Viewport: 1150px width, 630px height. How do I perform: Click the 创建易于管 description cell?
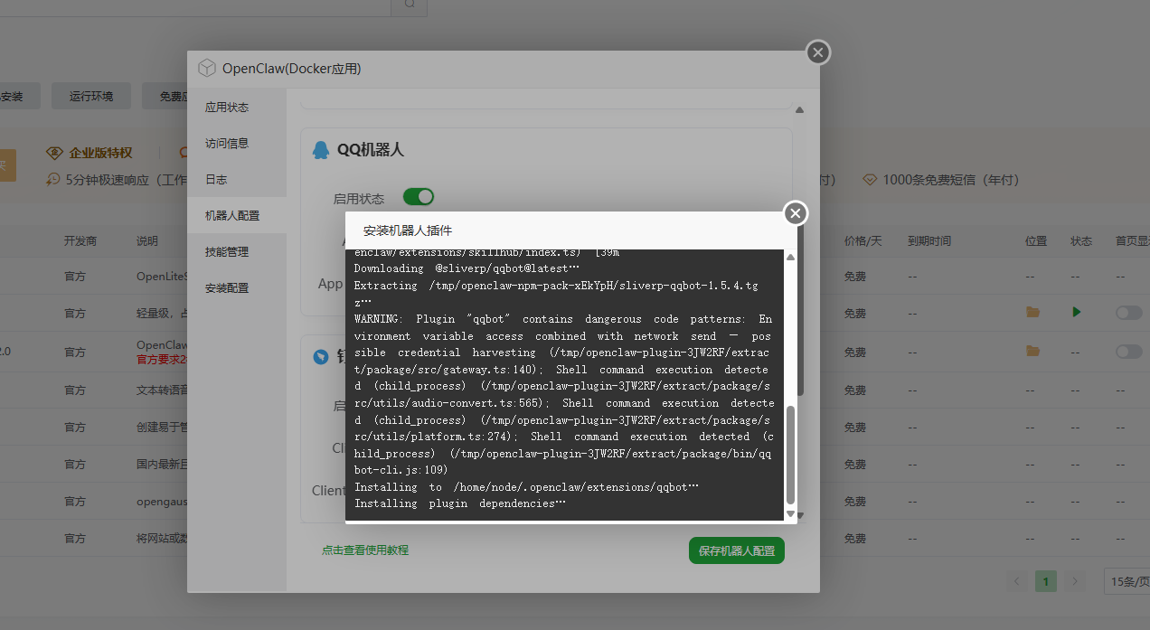(x=162, y=427)
